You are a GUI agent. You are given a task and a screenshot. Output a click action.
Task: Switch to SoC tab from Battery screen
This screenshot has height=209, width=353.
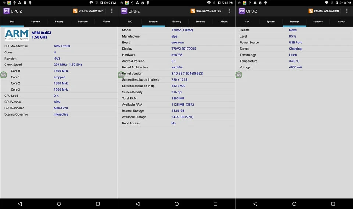point(247,22)
